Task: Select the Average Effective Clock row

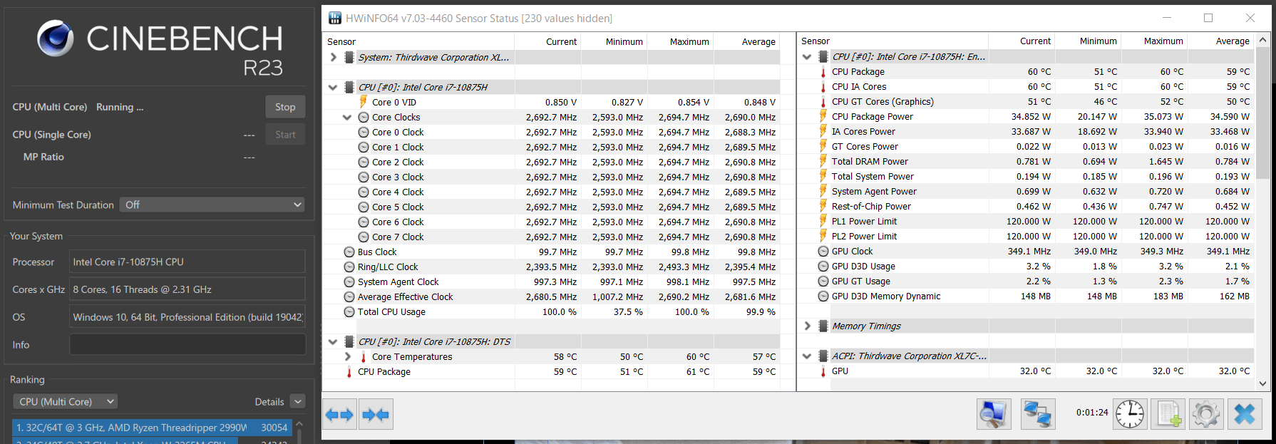Action: pyautogui.click(x=552, y=296)
